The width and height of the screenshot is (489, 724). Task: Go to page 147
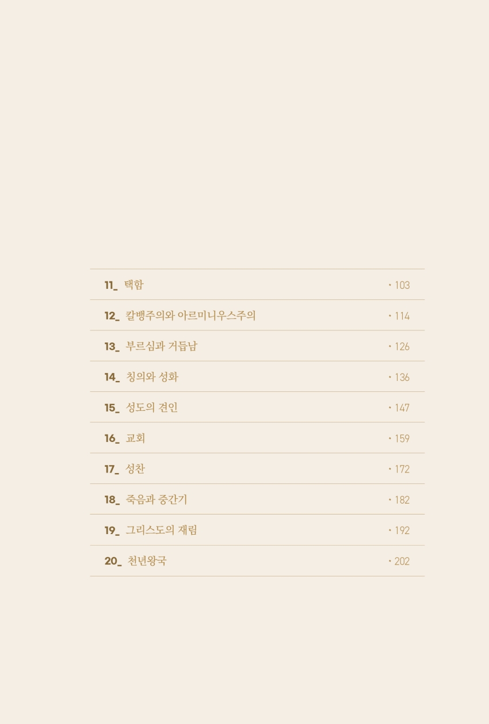(x=402, y=408)
